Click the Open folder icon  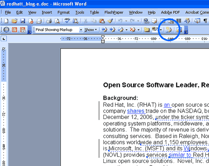click(14, 21)
